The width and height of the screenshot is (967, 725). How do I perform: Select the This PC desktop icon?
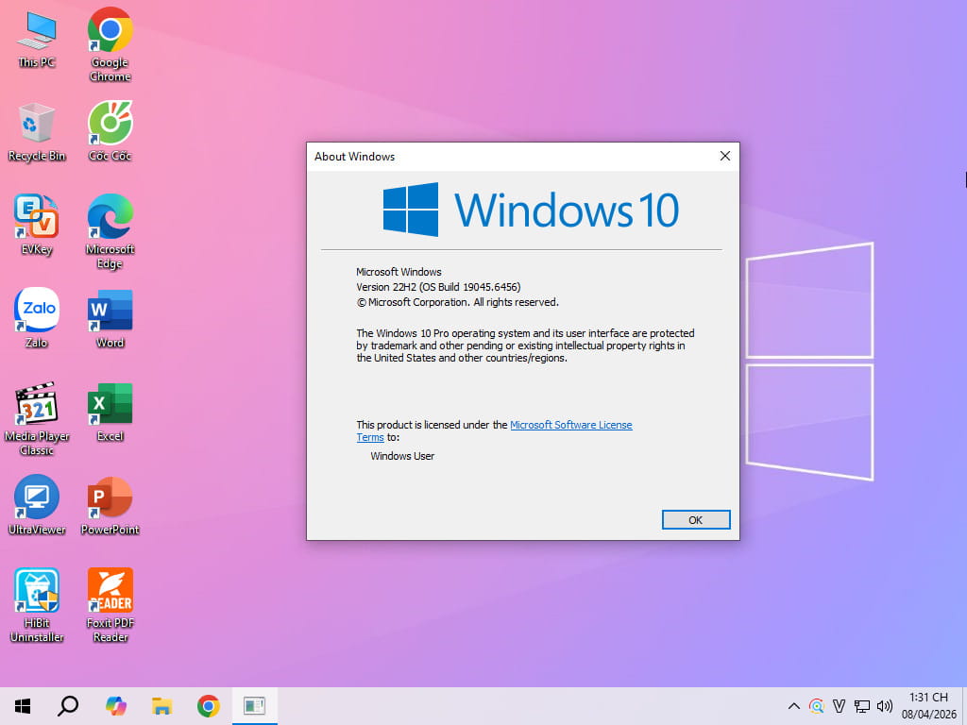pos(37,40)
